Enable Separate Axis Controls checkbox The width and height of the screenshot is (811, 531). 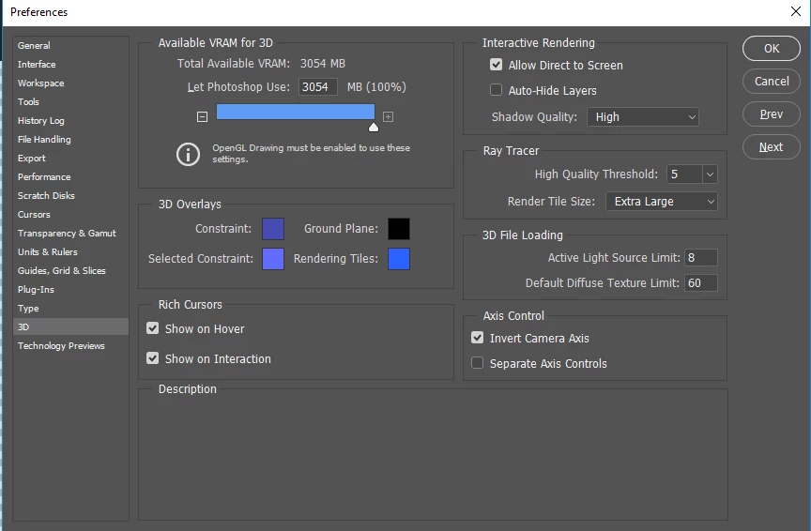pyautogui.click(x=478, y=363)
